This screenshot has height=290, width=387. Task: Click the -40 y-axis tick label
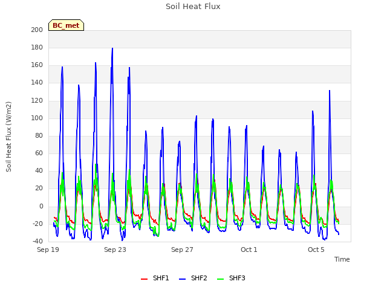[x=37, y=241]
